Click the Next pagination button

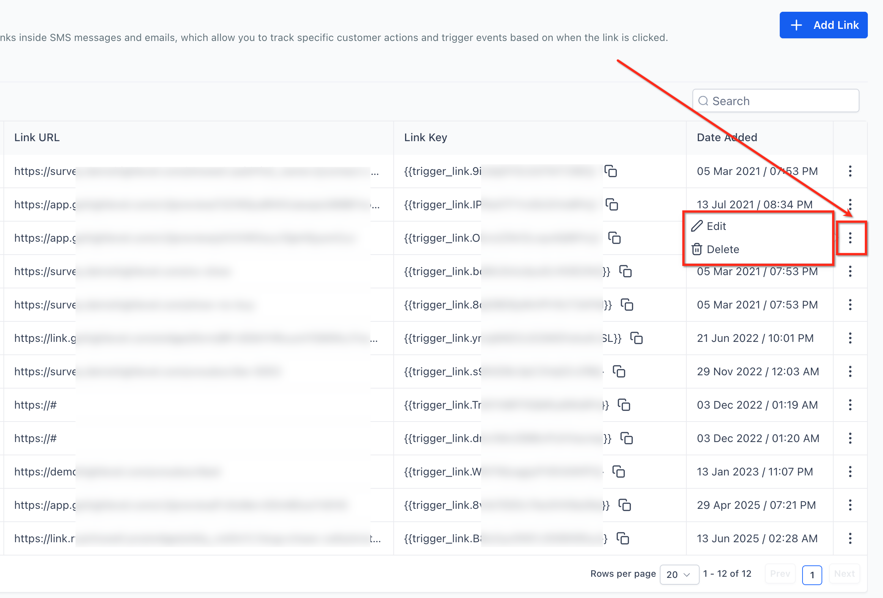point(844,574)
